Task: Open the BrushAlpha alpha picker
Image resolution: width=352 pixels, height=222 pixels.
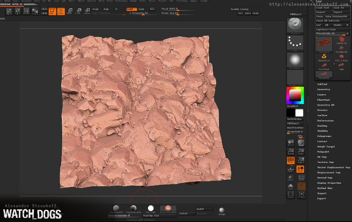Action: coord(295,61)
